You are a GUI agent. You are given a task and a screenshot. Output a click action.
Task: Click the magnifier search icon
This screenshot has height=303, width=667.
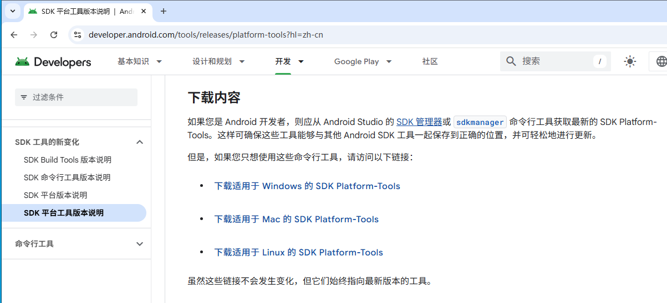coord(511,61)
